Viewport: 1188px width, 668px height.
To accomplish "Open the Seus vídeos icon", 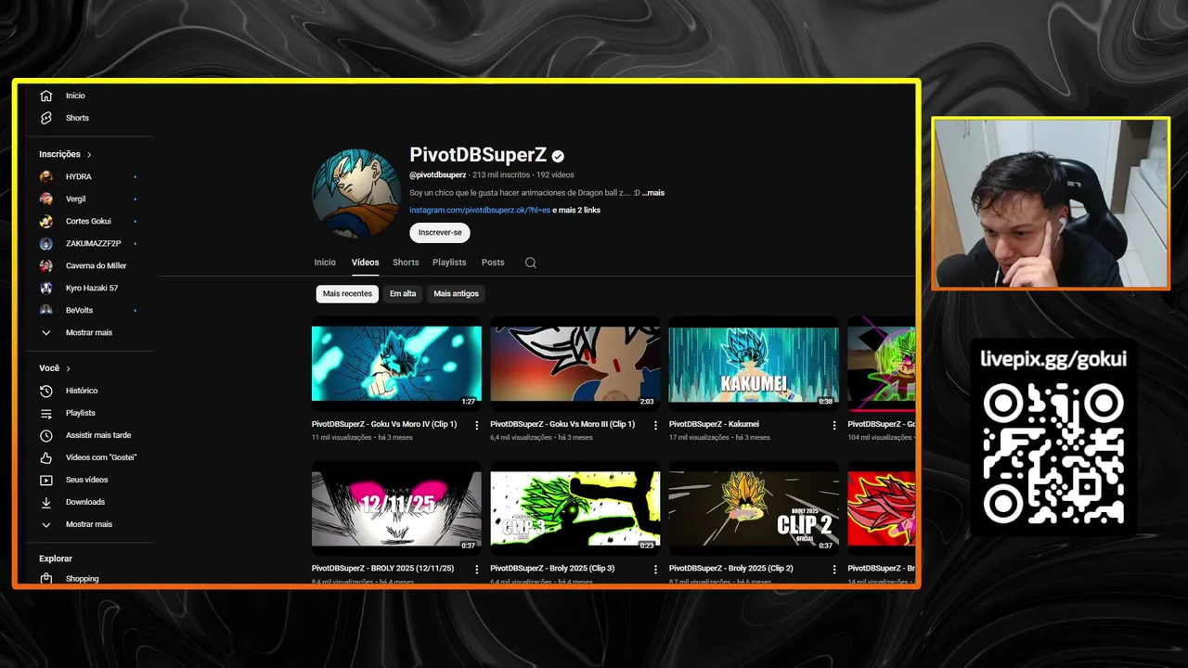I will point(46,480).
